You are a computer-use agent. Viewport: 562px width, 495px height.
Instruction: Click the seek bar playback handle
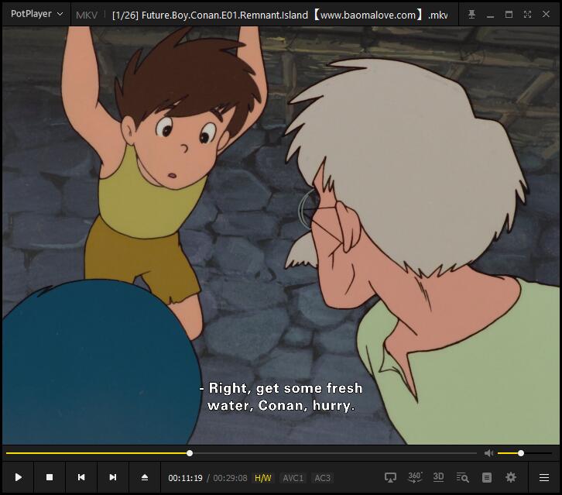pyautogui.click(x=190, y=453)
